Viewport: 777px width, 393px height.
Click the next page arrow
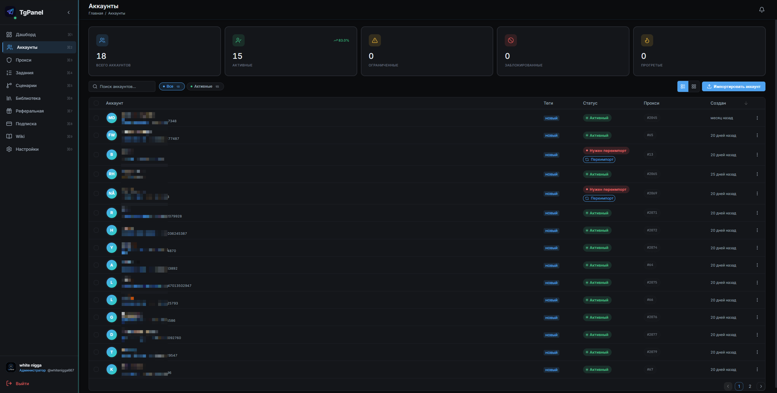(761, 386)
